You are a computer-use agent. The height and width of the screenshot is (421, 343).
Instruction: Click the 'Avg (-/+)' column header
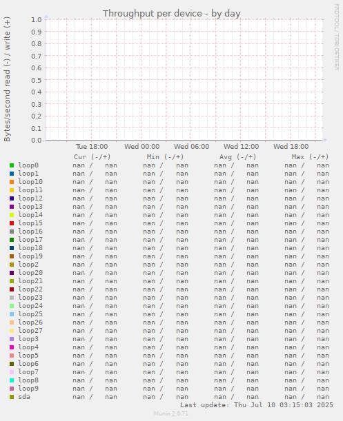237,157
